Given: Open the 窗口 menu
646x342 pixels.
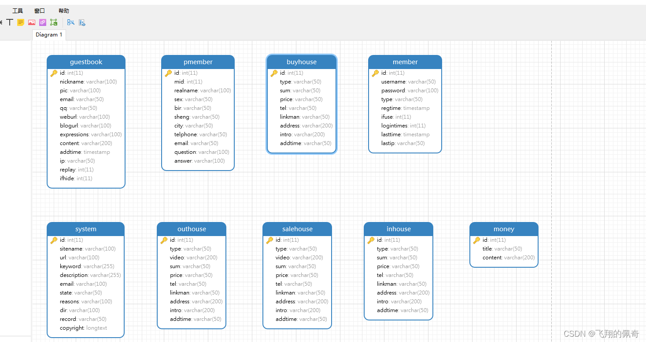Looking at the screenshot, I should click(x=40, y=11).
